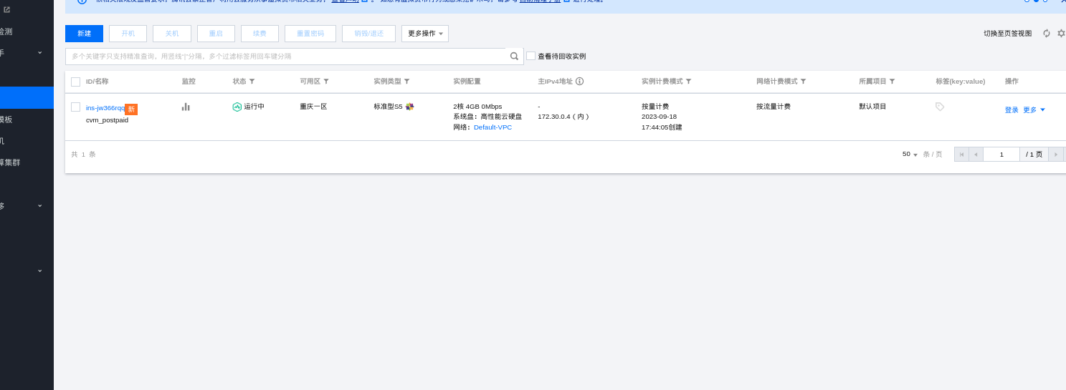Click the 重启 button
The width and height of the screenshot is (1066, 390).
216,34
